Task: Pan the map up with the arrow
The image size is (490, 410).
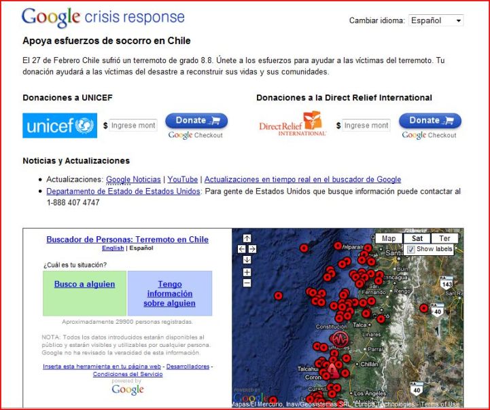Action: click(x=247, y=238)
